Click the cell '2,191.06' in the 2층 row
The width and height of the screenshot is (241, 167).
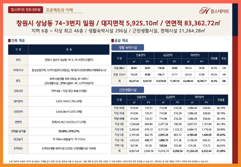click(x=134, y=135)
